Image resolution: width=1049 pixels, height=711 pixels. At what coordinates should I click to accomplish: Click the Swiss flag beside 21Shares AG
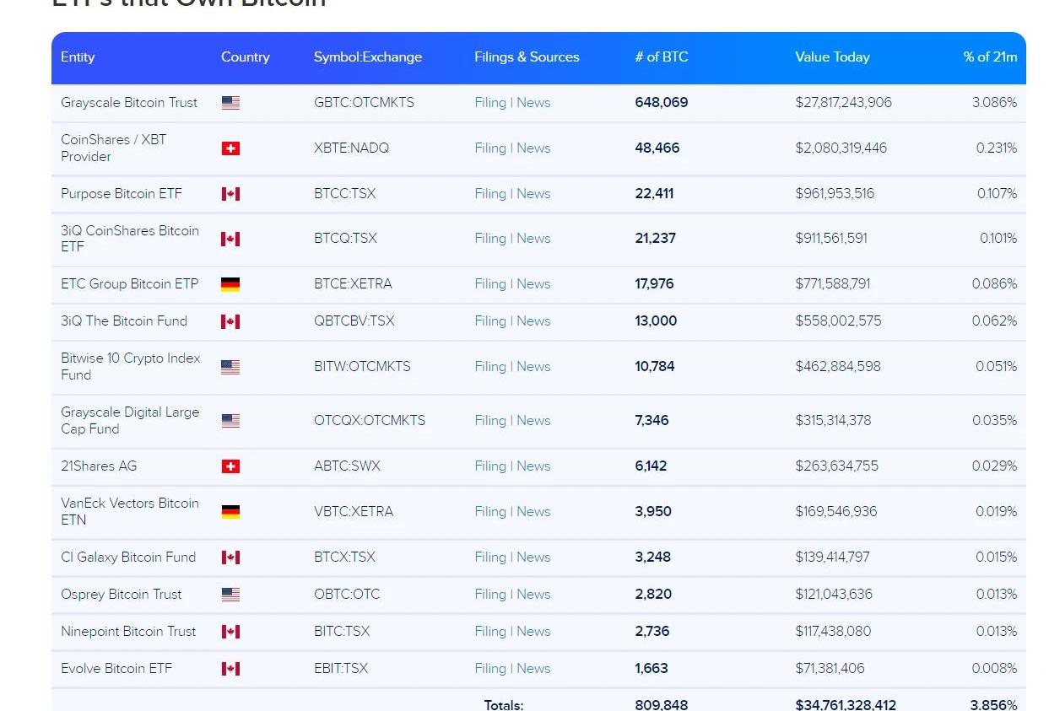230,466
